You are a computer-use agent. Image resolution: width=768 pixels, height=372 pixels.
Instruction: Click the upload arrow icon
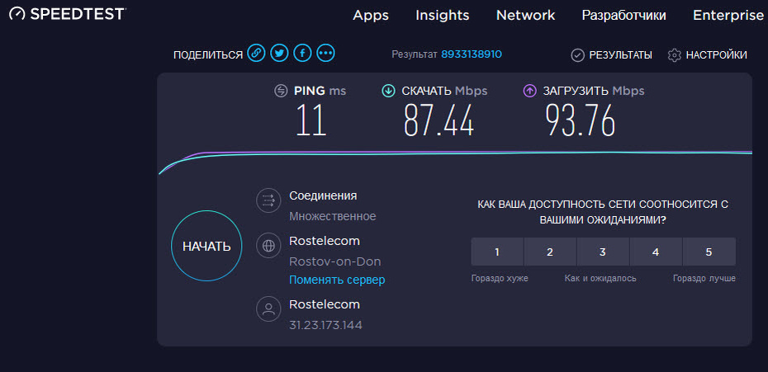click(530, 91)
